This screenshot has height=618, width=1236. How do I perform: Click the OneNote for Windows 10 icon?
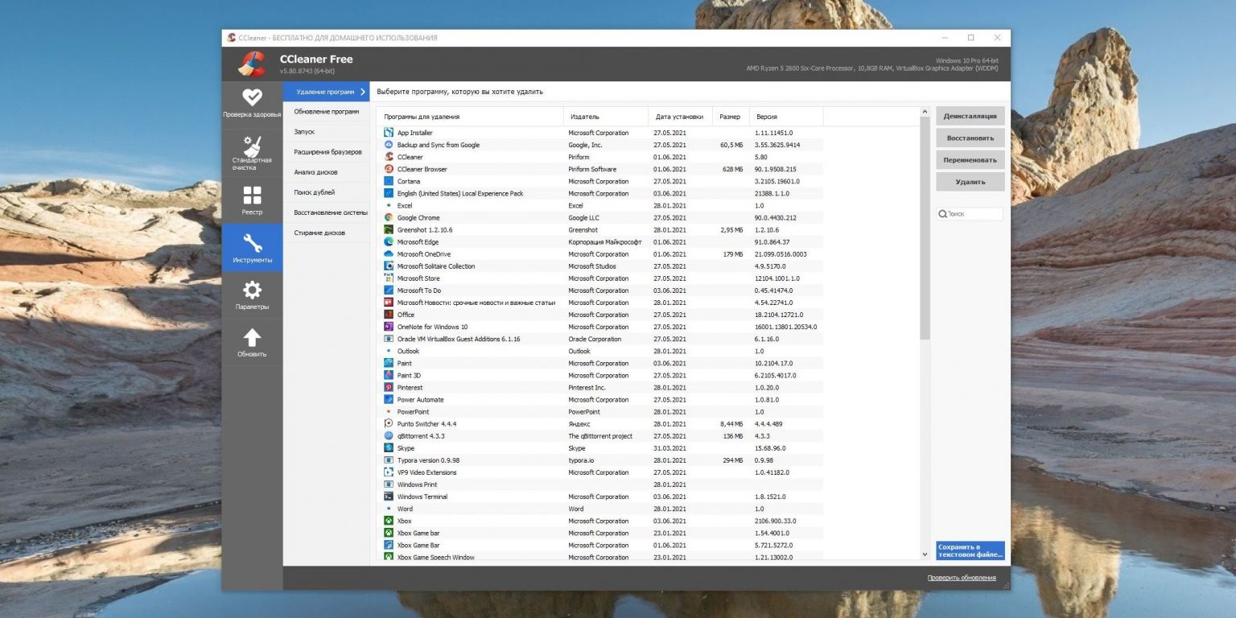pyautogui.click(x=389, y=327)
